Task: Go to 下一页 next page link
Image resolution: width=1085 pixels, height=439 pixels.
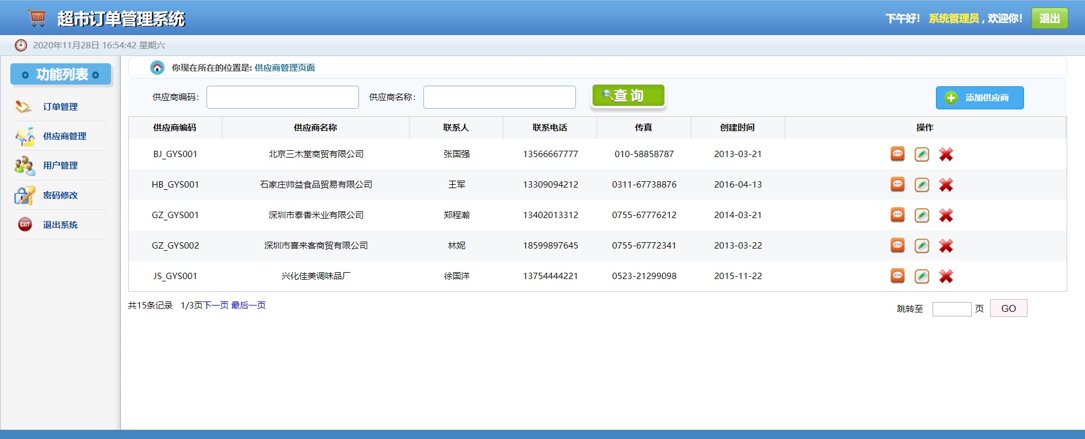Action: pos(216,306)
